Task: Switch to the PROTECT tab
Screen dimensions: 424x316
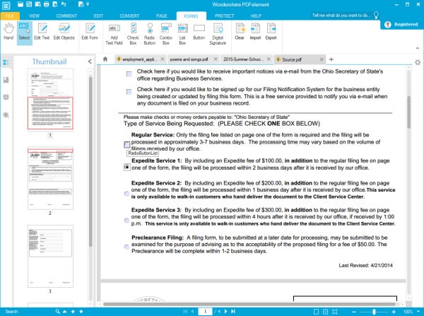Action: point(225,16)
